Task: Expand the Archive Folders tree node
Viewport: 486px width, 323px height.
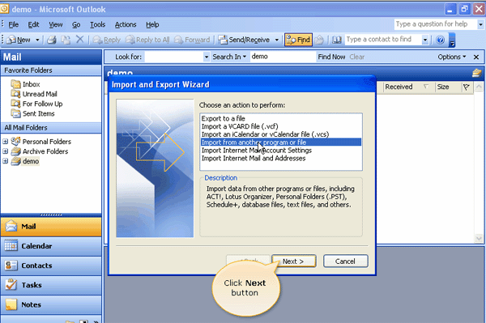Action: click(x=6, y=151)
